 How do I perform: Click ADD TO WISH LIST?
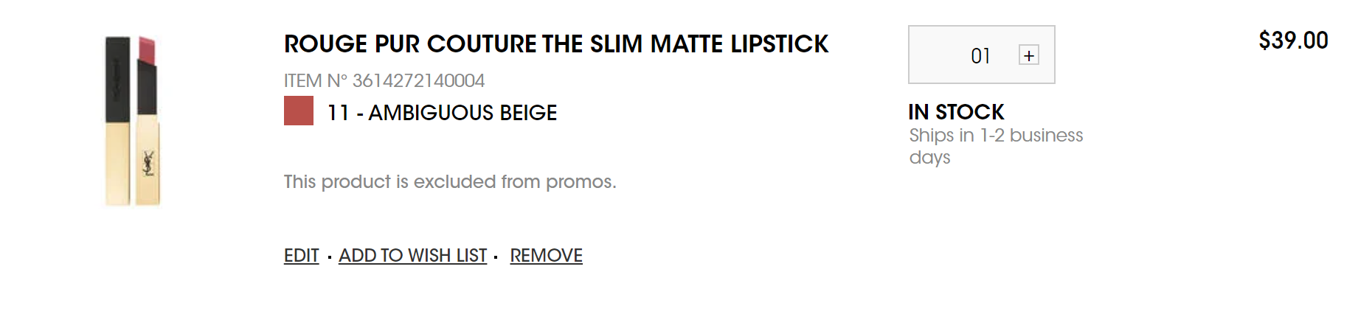[x=412, y=255]
